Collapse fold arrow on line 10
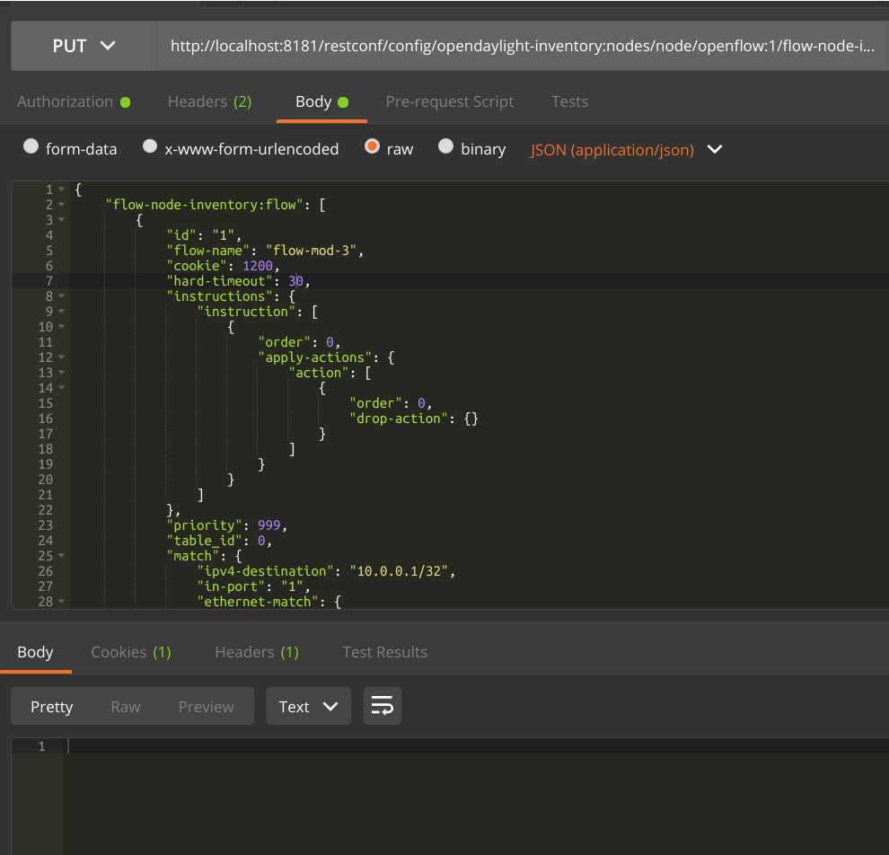Viewport: 889px width, 855px height. click(61, 327)
